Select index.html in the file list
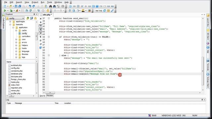The height and width of the screenshot is (119, 212). click(15, 85)
